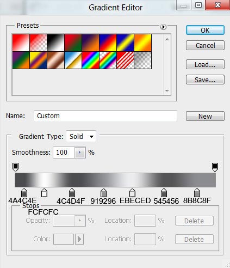The width and height of the screenshot is (230, 268).
Task: Open the Gradient Type dropdown
Action: tap(81, 136)
